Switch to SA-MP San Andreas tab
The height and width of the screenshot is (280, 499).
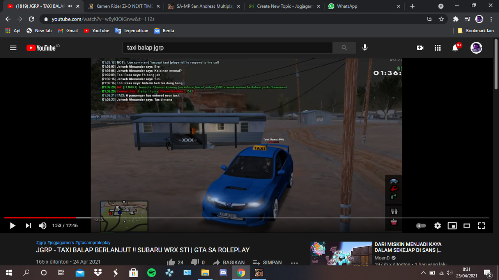pyautogui.click(x=204, y=6)
